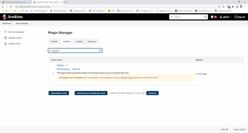Check the MSBuild plugin install checkbox
Screen dimensions: 248x133
pos(53,74)
